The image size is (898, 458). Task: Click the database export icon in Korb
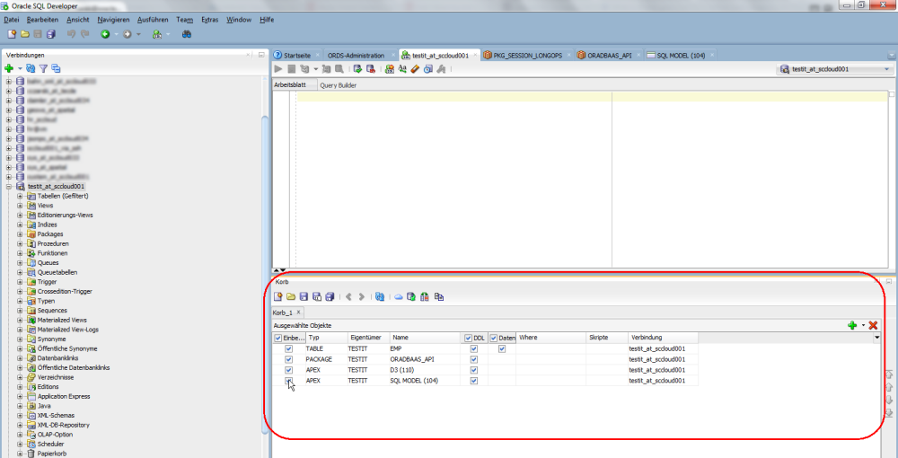tap(410, 296)
